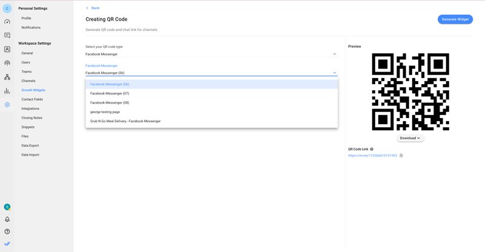Open the Reports bar chart icon
The width and height of the screenshot is (485, 252).
(7, 91)
